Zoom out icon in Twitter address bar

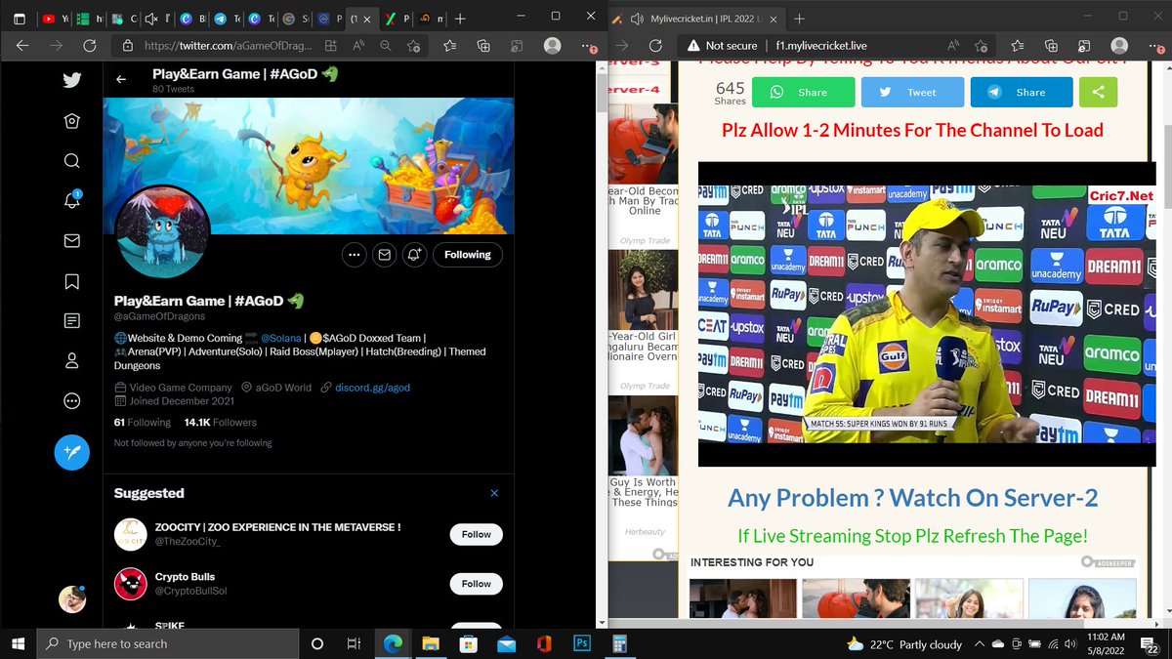coord(387,46)
